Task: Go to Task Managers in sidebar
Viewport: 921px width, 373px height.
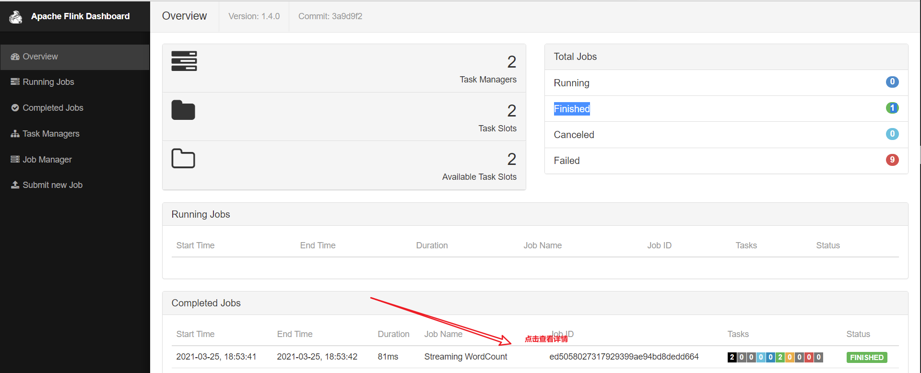Action: (x=75, y=134)
